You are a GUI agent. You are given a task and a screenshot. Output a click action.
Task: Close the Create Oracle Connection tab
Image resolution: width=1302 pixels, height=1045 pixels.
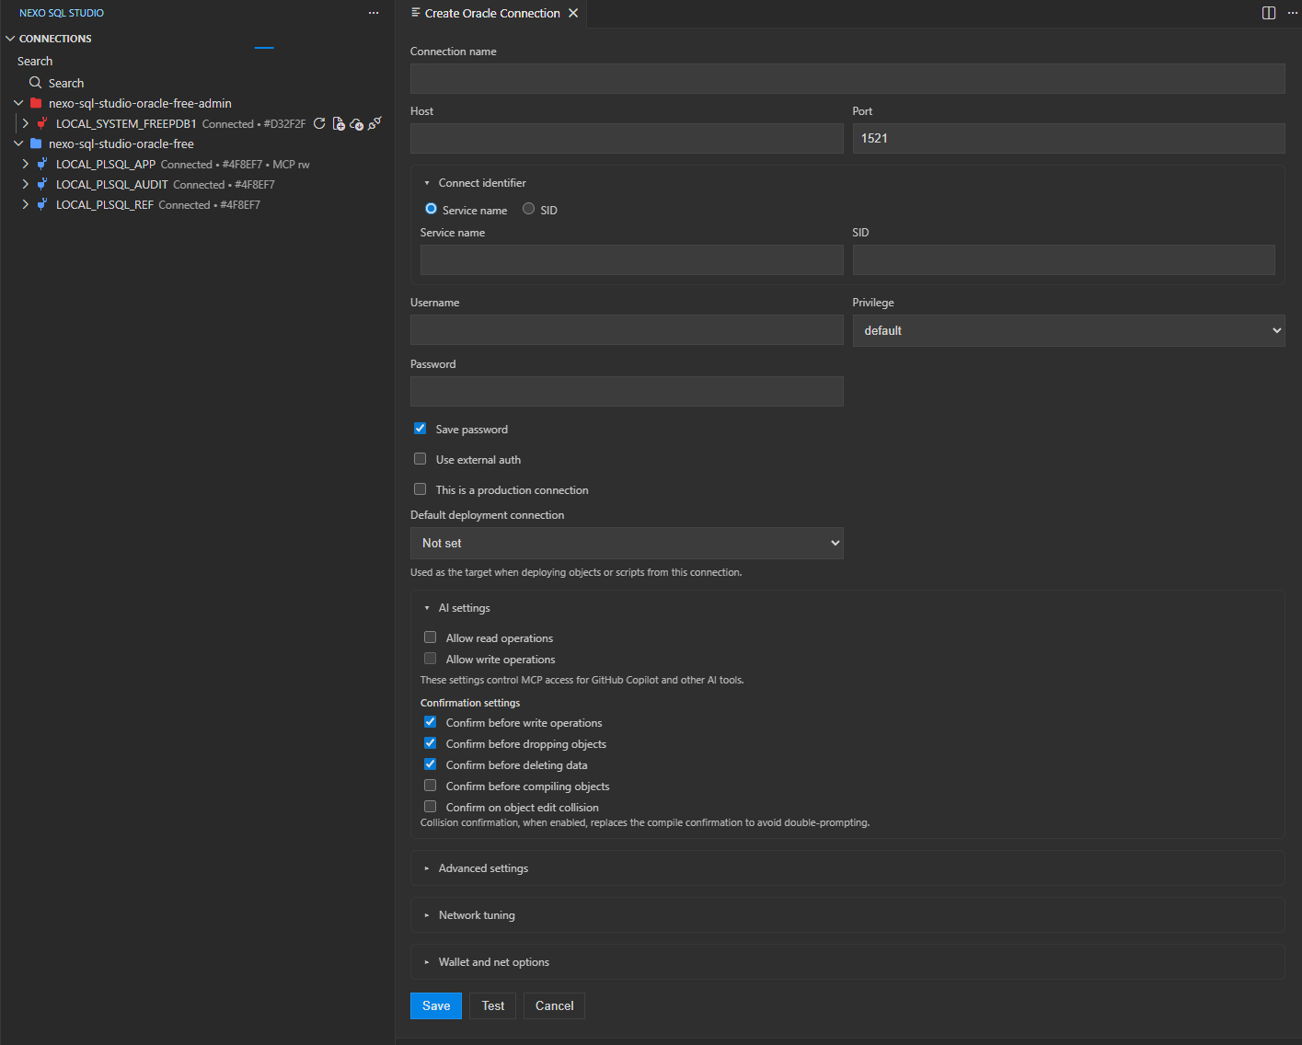click(573, 13)
